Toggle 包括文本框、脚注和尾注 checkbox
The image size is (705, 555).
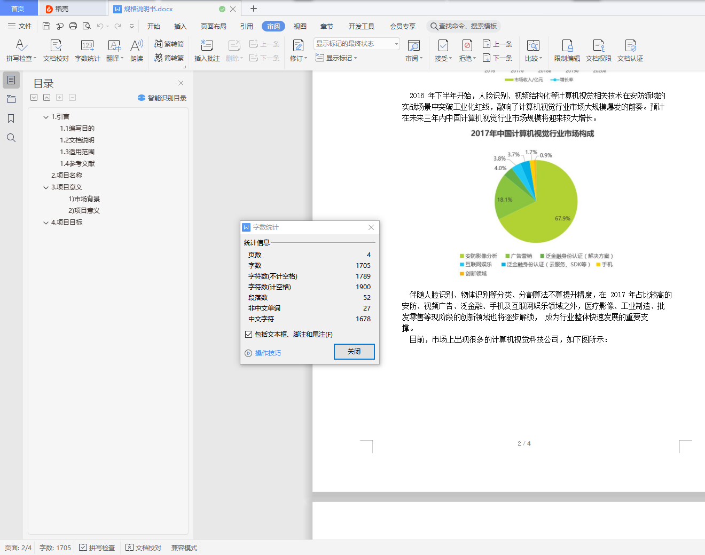[249, 335]
